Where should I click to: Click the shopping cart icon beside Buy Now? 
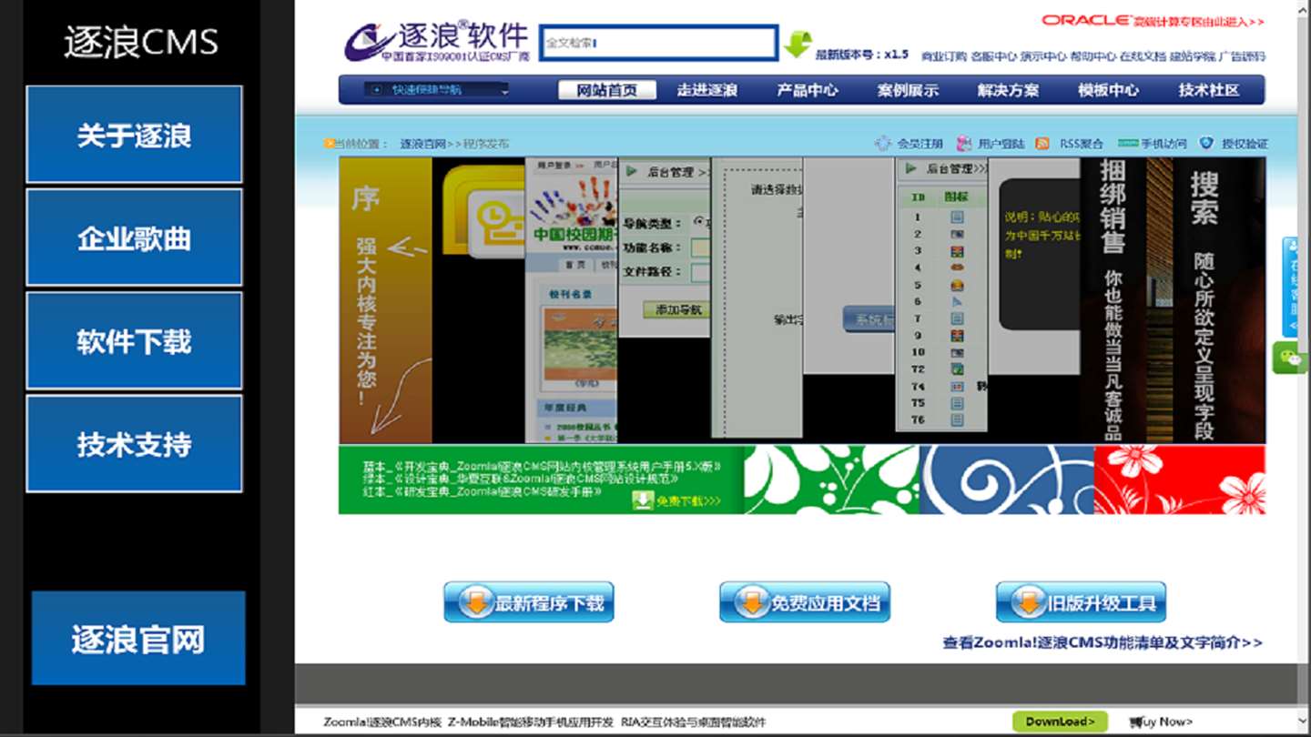pos(1135,722)
